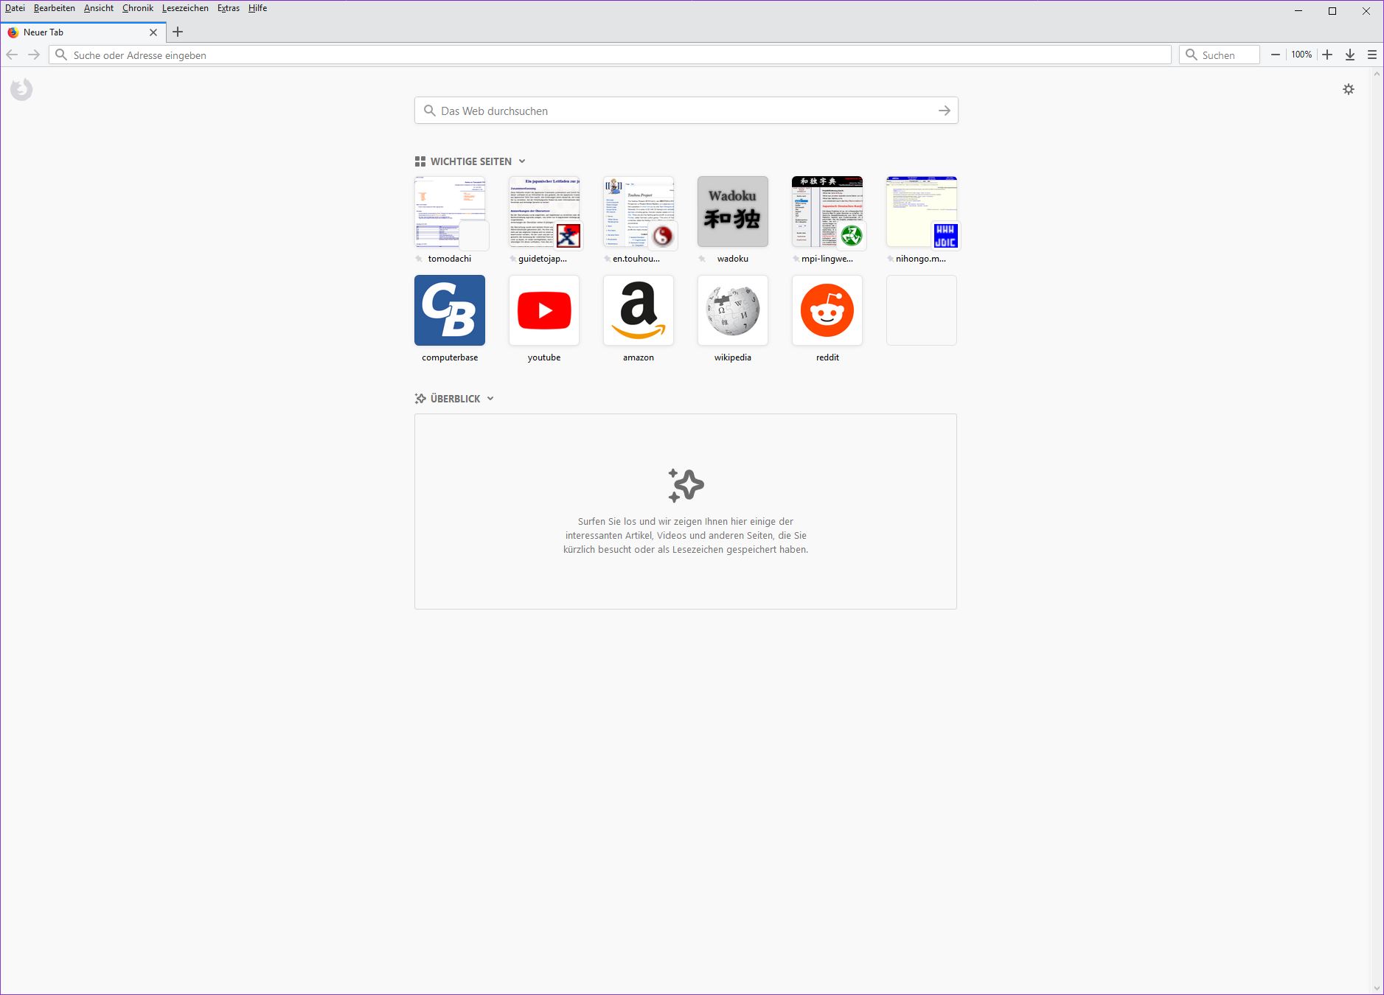This screenshot has width=1384, height=995.
Task: Click the Überblick heading label
Action: (x=456, y=399)
